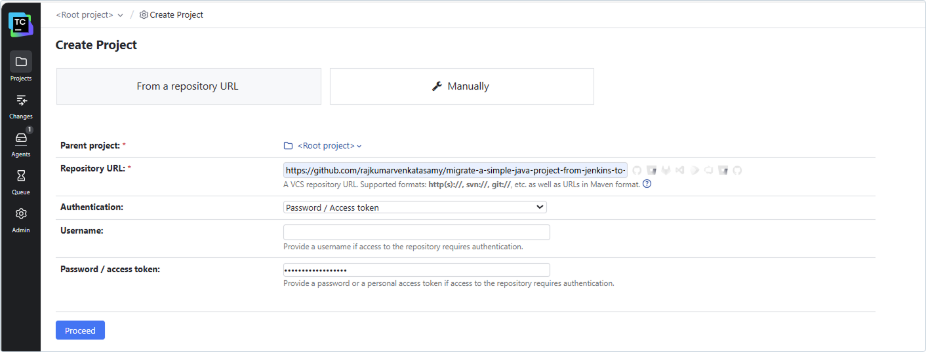
Task: Open help for Repository URL formats
Action: 647,184
